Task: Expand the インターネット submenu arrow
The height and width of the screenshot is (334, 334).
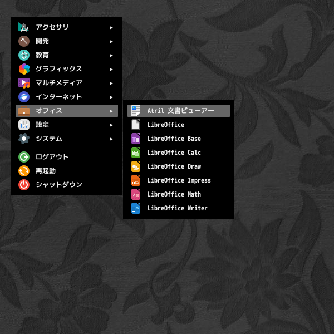Action: [111, 97]
